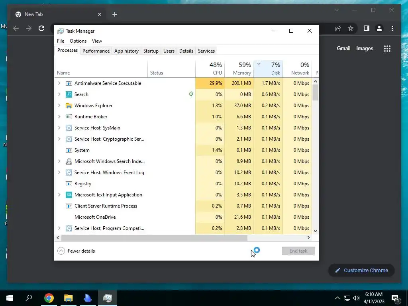Screen dimensions: 408x306
Task: Expand Service Host: Cryptographic Services row
Action: click(59, 139)
